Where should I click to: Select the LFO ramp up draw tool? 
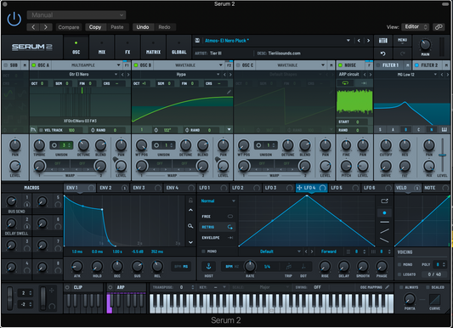384,231
